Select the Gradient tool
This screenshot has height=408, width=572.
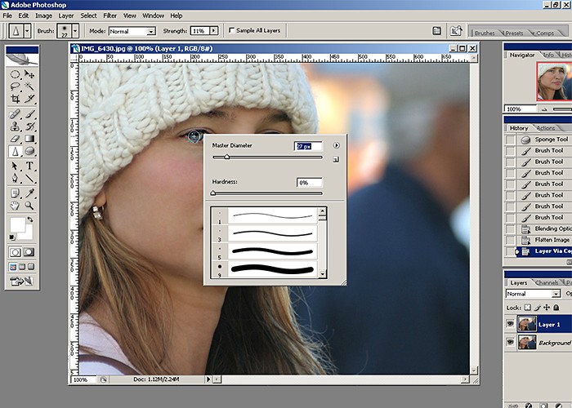pyautogui.click(x=29, y=139)
